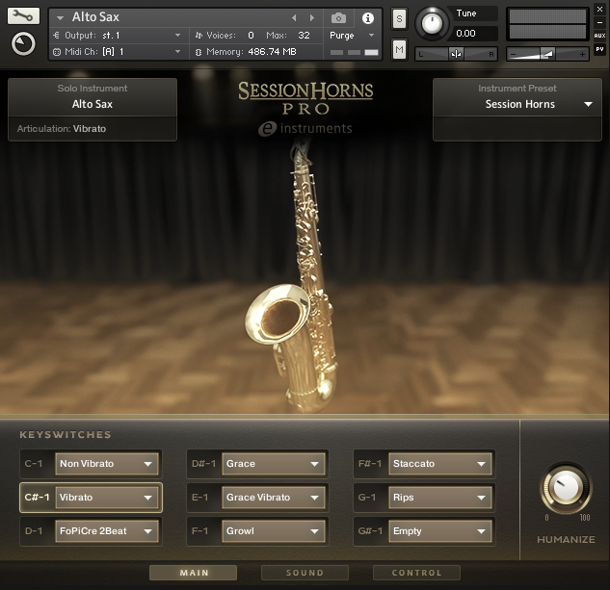Viewport: 610px width, 590px height.
Task: Click the Articulation: Vibrato text
Action: [62, 129]
